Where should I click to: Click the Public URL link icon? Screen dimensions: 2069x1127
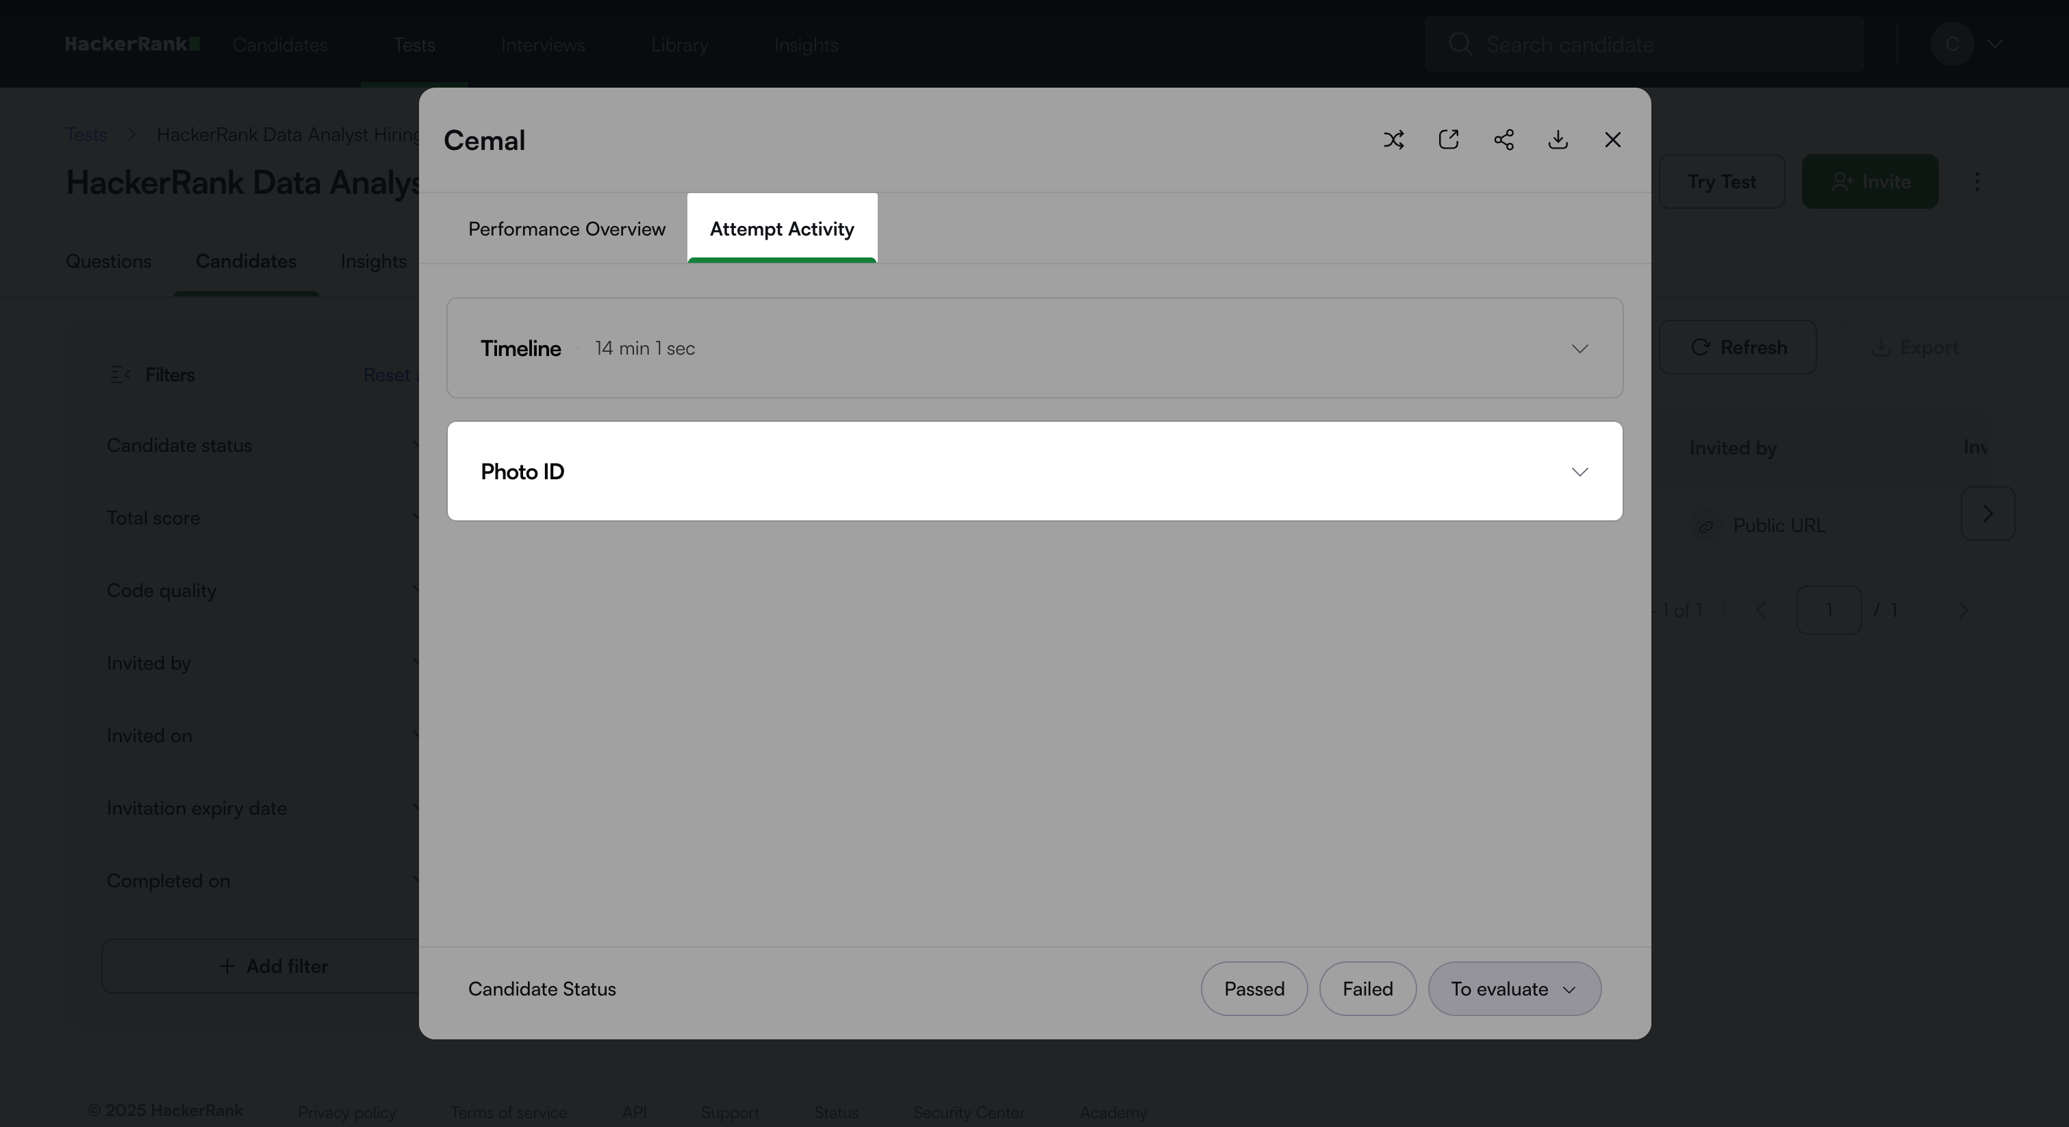[1705, 526]
